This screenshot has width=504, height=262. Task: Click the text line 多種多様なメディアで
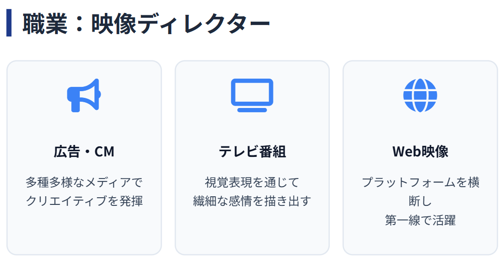[84, 182]
